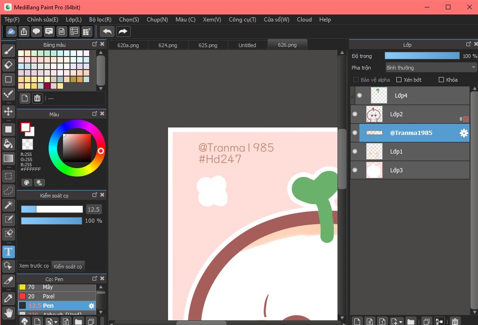Select the Brush tool

click(8, 50)
